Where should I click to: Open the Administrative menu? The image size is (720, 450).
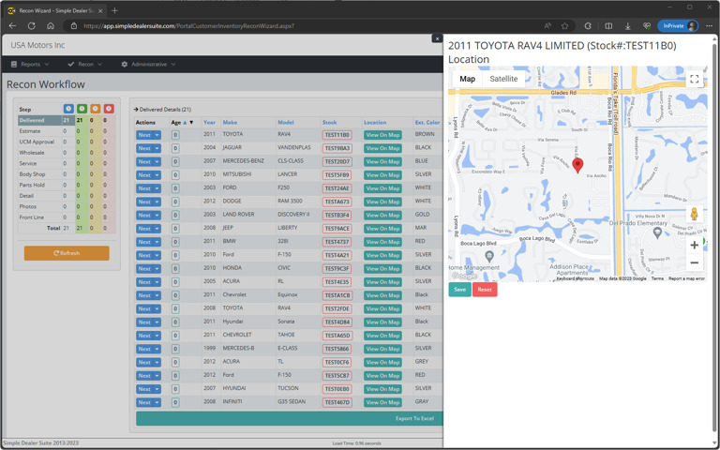click(x=148, y=65)
